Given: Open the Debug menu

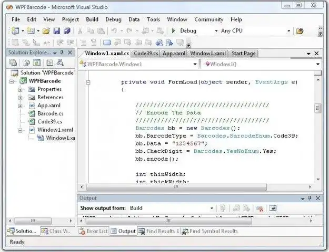Looking at the screenshot, I should (113, 19).
